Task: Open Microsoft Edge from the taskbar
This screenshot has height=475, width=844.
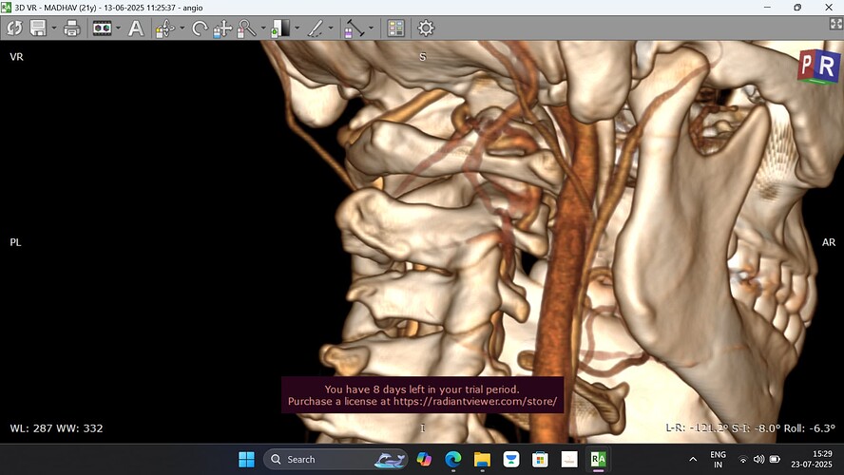Action: pyautogui.click(x=453, y=460)
